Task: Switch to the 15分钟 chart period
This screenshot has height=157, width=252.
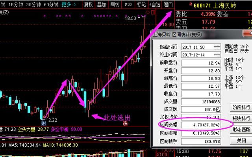Action: (16, 5)
